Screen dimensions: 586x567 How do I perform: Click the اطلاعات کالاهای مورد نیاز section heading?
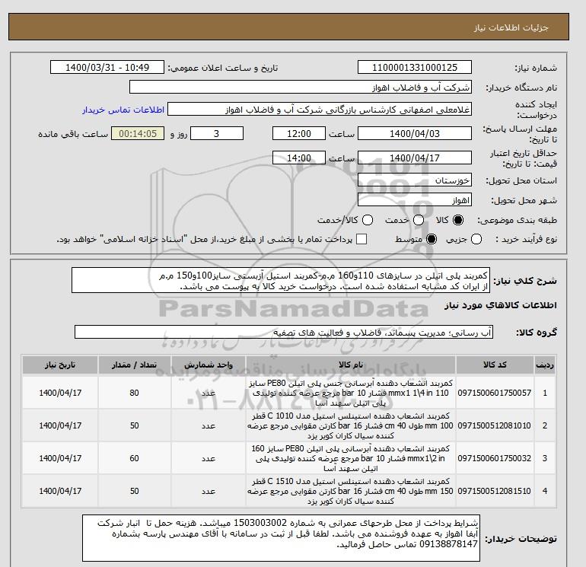[501, 305]
